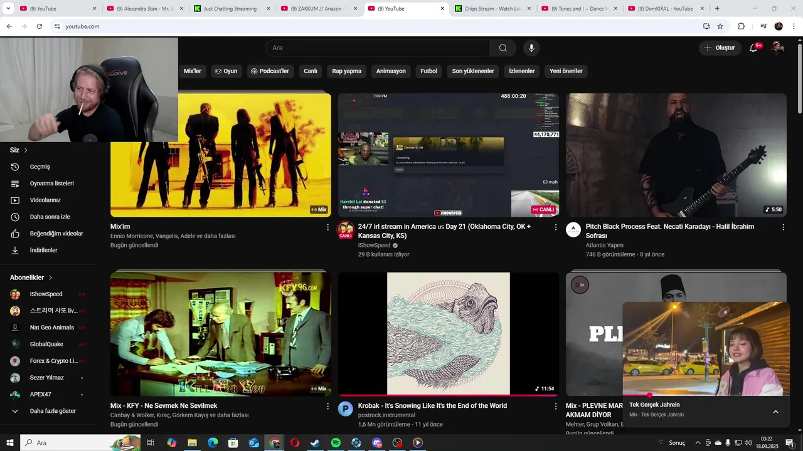
Task: Open Chrome extensions puzzle icon
Action: [741, 26]
